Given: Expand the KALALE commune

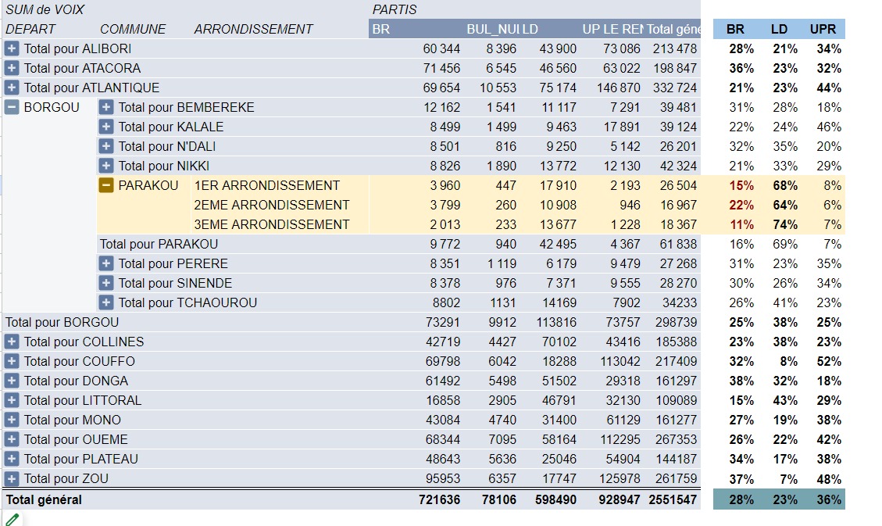Looking at the screenshot, I should pyautogui.click(x=106, y=127).
